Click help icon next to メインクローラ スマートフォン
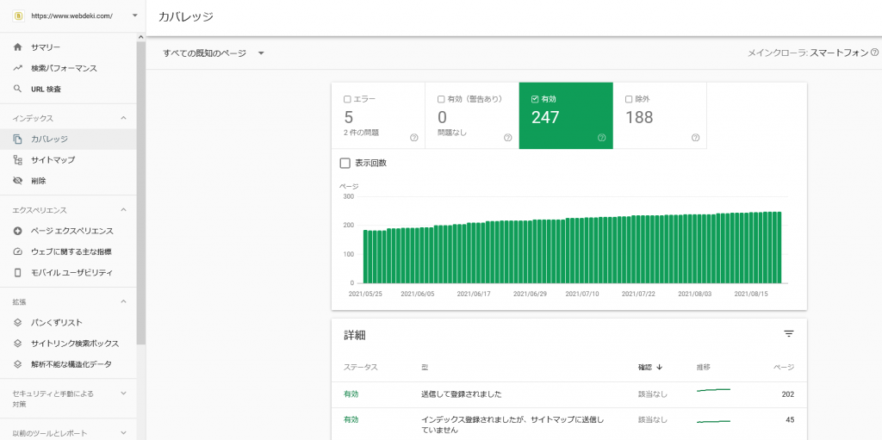The image size is (882, 440). [874, 53]
